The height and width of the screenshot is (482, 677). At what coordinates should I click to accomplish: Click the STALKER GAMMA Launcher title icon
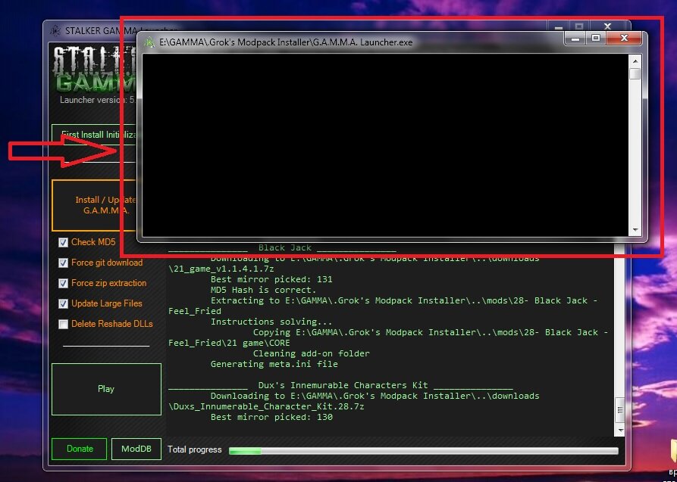pyautogui.click(x=55, y=31)
